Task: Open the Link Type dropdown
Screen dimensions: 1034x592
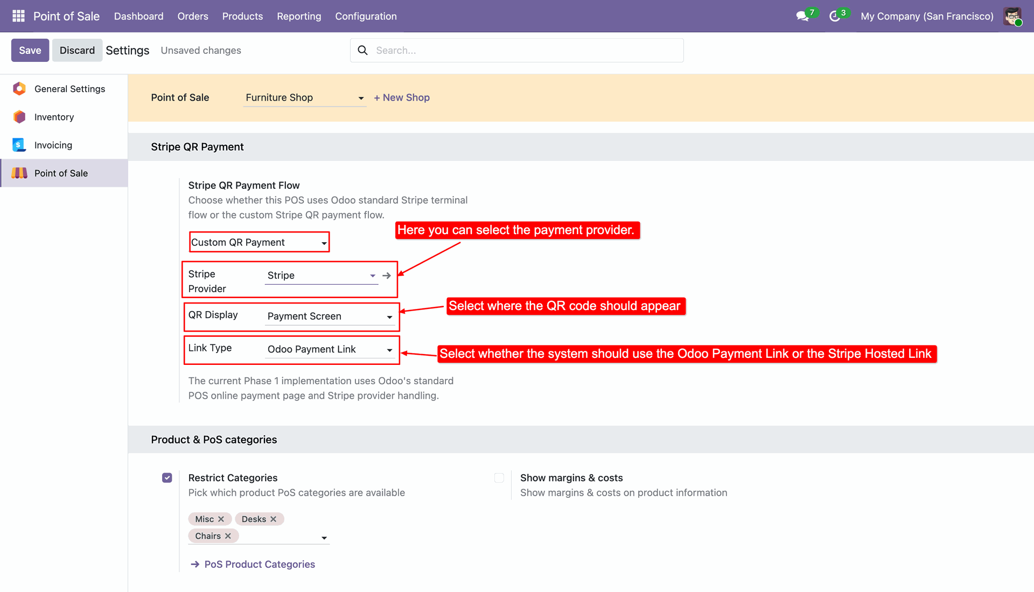Action: click(330, 349)
